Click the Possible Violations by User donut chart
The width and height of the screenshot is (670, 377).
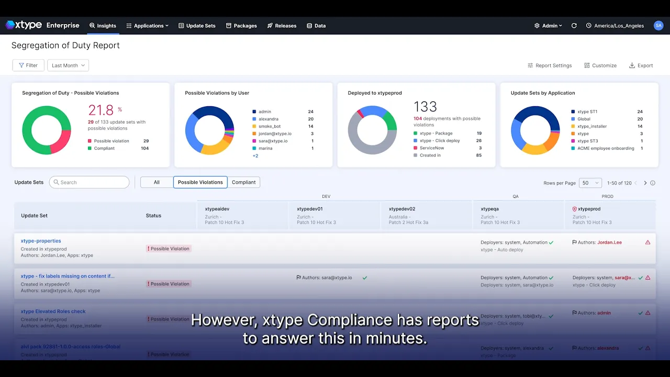click(x=209, y=130)
